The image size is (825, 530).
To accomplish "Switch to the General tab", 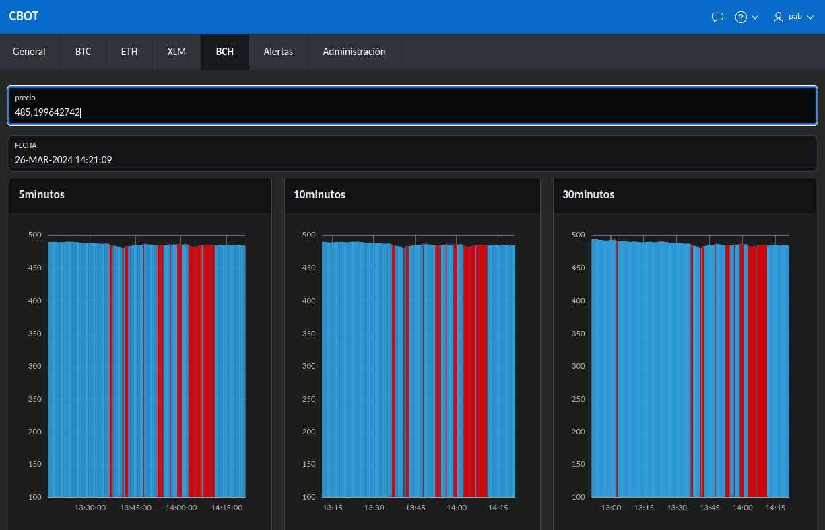I will (x=29, y=52).
